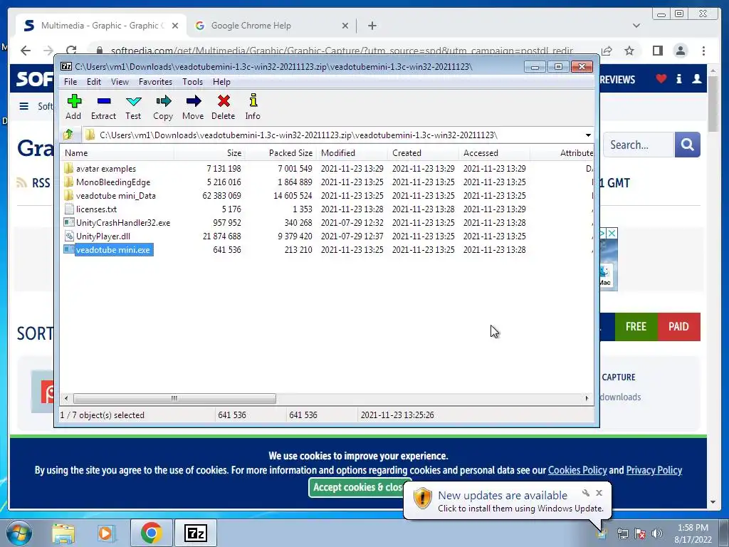The image size is (729, 547).
Task: Go back in Chrome browser
Action: point(26,51)
